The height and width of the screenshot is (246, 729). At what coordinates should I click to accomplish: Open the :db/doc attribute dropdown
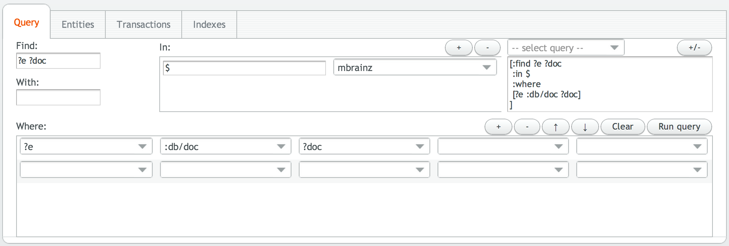[226, 146]
